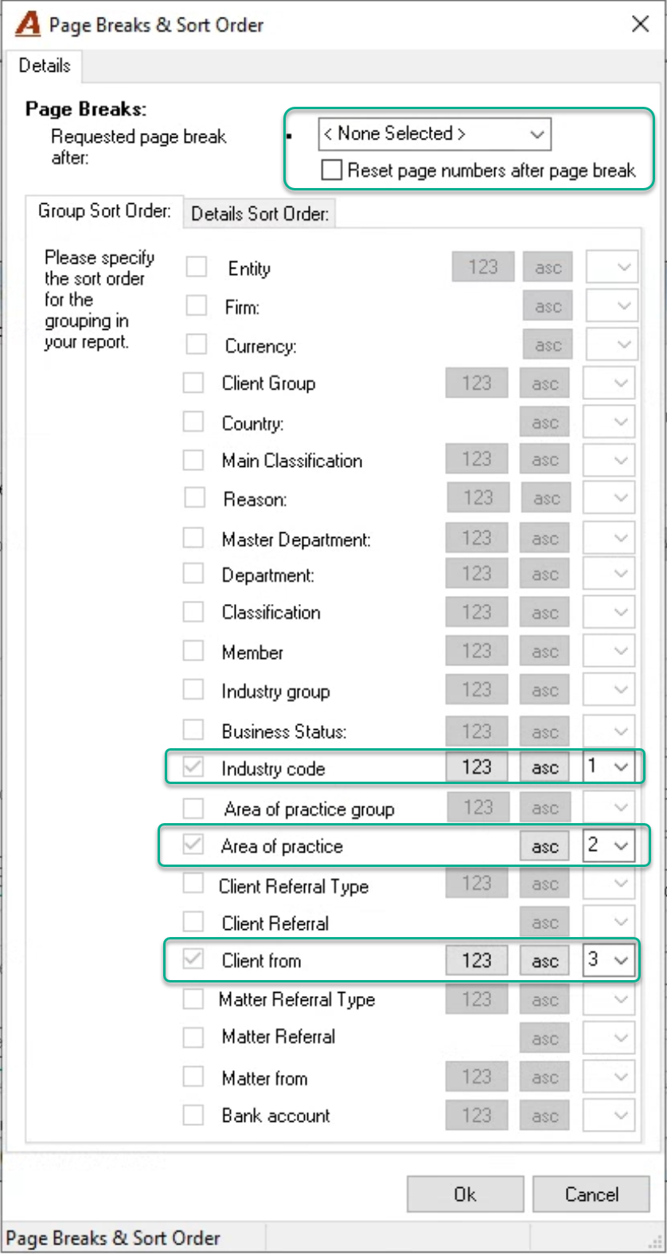Open the Requested page break after dropdown
The height and width of the screenshot is (1255, 667).
tap(435, 134)
